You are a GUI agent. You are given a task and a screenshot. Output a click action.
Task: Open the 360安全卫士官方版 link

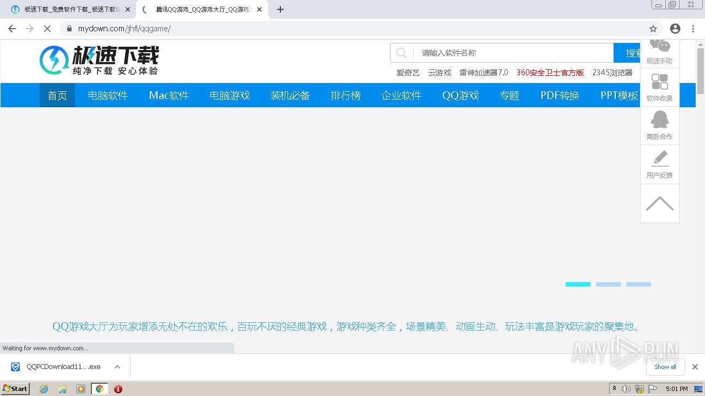tap(550, 73)
